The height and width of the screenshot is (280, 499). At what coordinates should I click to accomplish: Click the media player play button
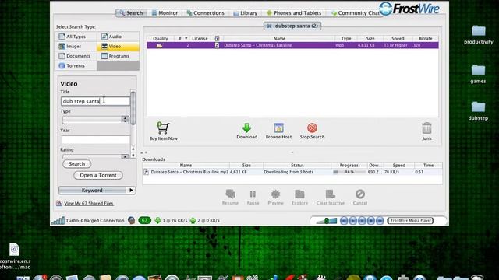point(352,220)
